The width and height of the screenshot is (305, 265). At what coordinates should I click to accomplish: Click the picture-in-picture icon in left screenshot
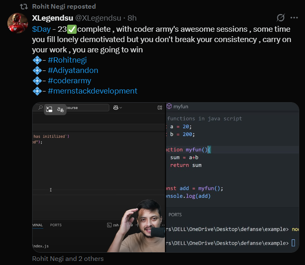point(49,109)
